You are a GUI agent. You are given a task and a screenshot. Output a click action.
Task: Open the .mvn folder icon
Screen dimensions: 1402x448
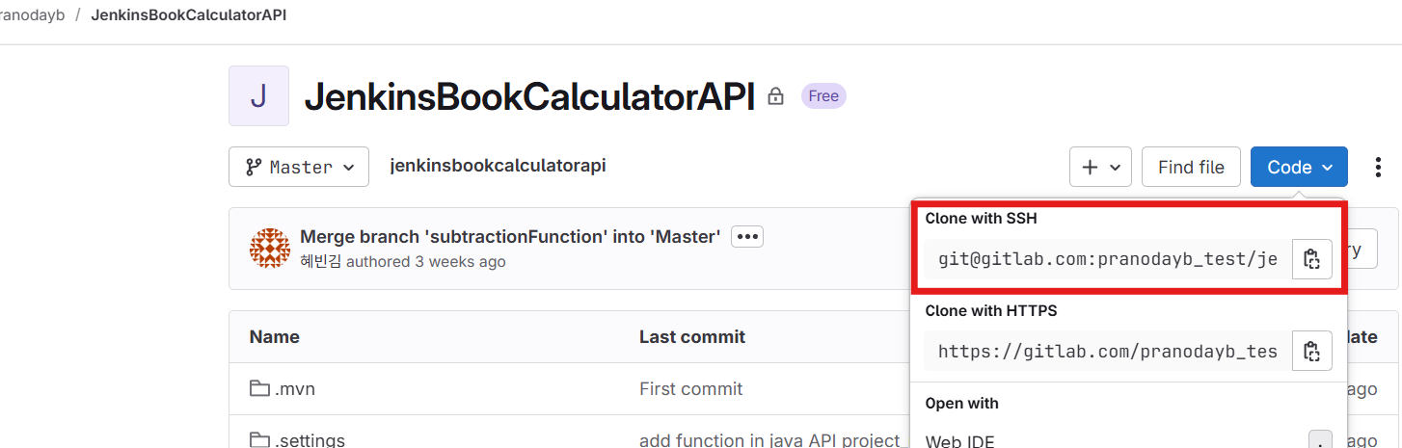259,389
